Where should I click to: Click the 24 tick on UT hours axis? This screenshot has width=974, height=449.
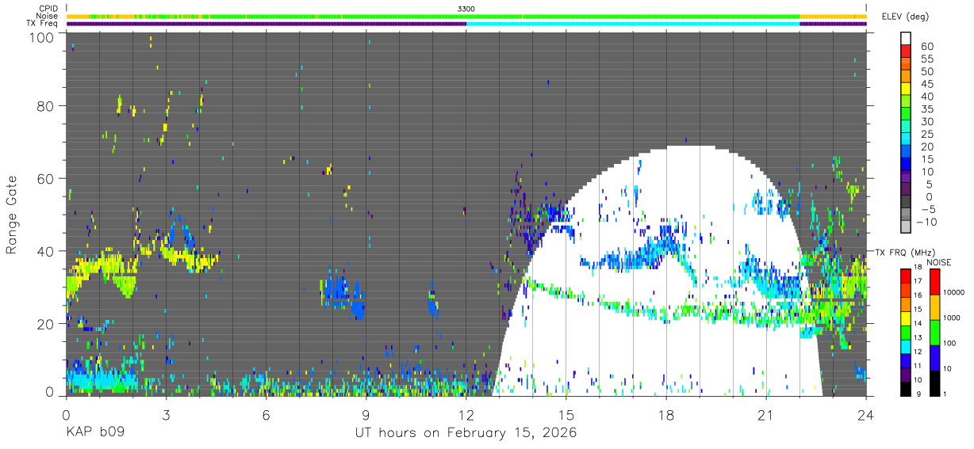pos(866,416)
